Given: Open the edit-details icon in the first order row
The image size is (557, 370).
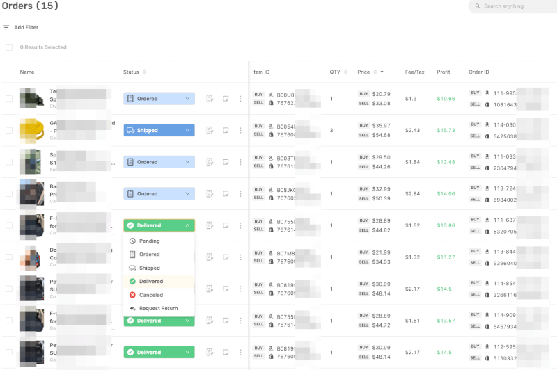Looking at the screenshot, I should 210,99.
